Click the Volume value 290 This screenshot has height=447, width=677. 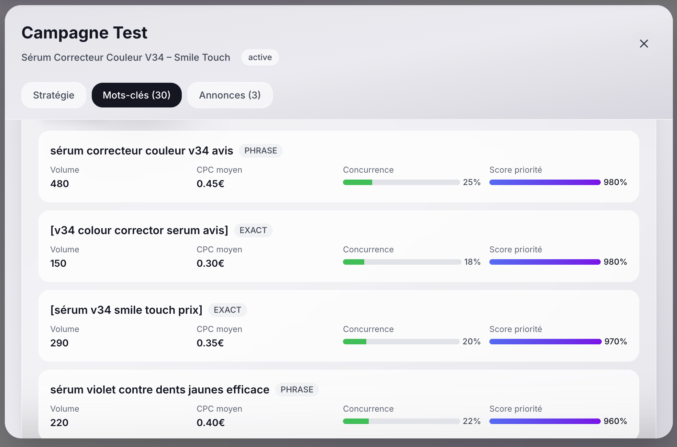coord(59,343)
